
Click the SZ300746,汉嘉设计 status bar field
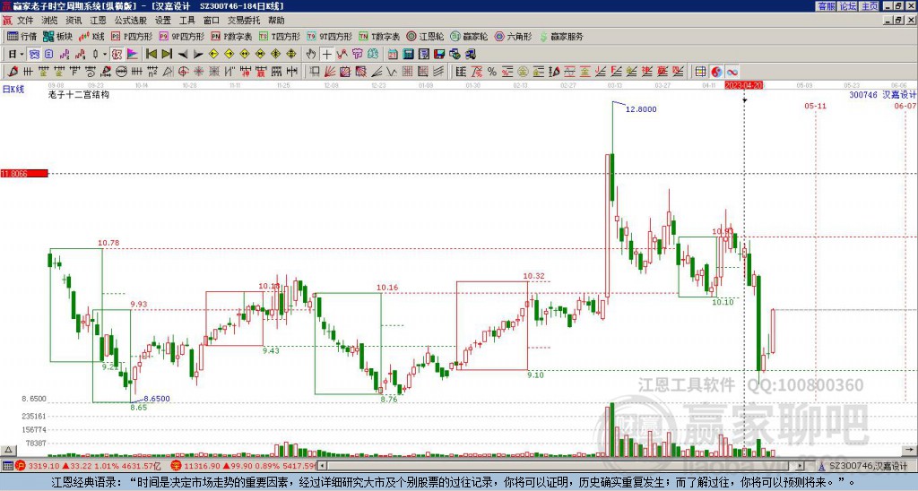point(865,466)
